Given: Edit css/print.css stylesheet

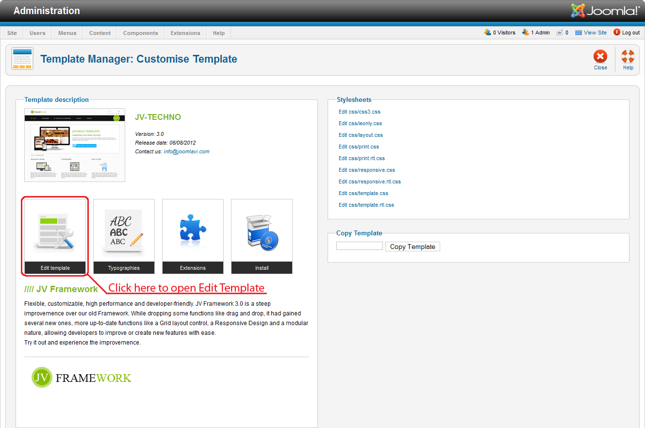Looking at the screenshot, I should click(359, 147).
